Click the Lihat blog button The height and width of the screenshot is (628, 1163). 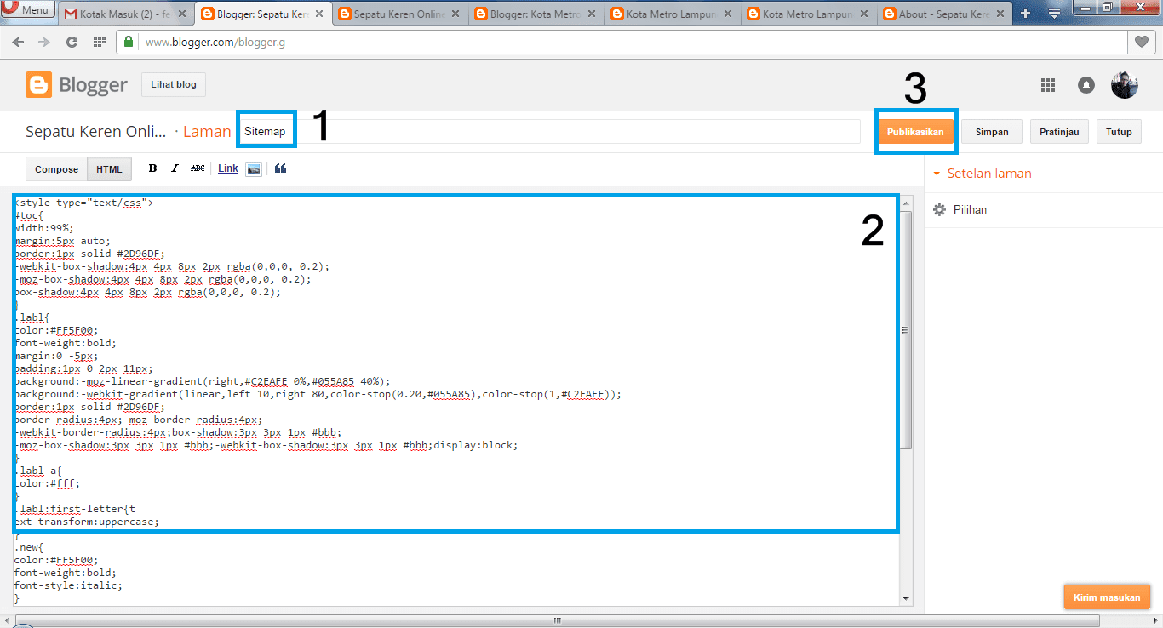[174, 85]
